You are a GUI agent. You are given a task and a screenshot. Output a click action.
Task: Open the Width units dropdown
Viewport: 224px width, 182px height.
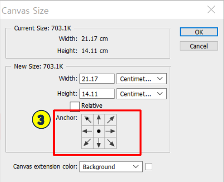pyautogui.click(x=142, y=79)
